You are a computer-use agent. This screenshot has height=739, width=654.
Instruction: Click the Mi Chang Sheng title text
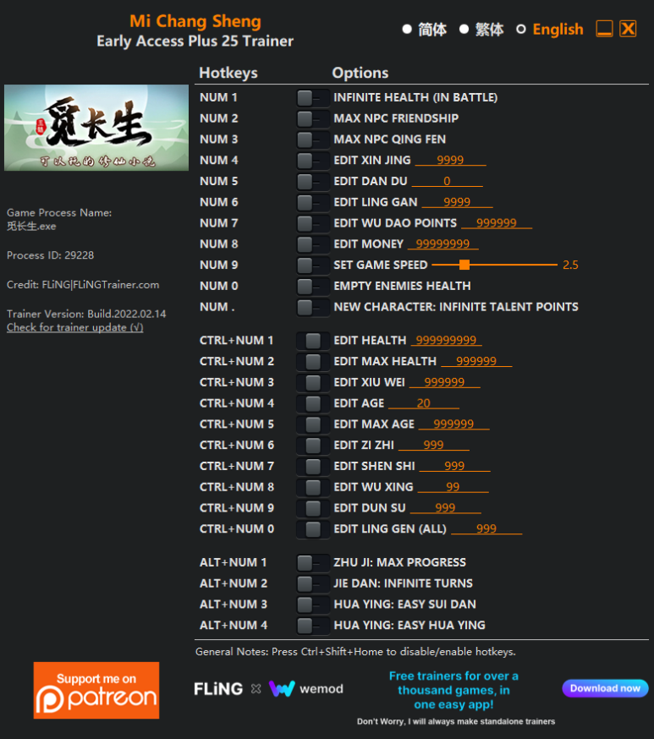195,21
